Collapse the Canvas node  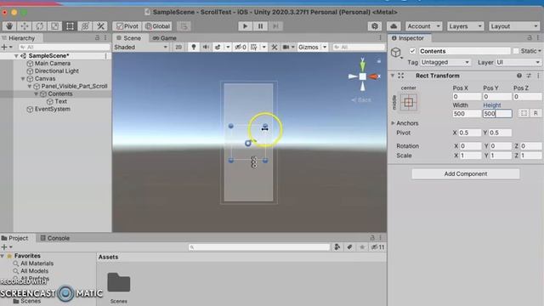point(23,79)
